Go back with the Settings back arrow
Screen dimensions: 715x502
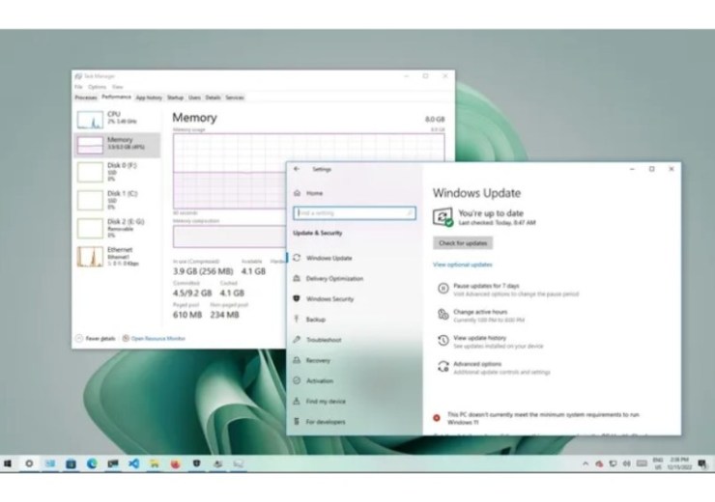coord(297,169)
